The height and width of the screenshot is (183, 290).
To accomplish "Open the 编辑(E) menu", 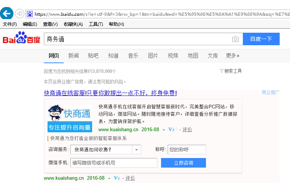I will (30, 24).
